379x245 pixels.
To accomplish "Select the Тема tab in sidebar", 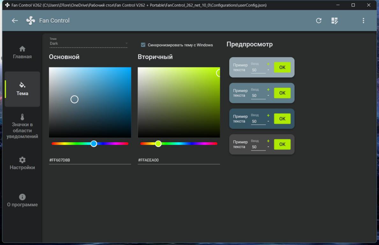I will pos(22,89).
